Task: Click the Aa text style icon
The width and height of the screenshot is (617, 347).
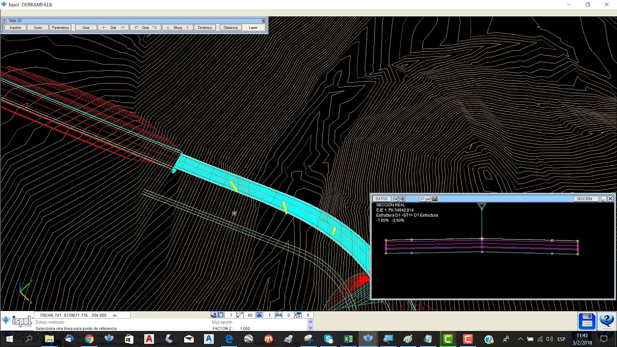Action: (x=279, y=315)
